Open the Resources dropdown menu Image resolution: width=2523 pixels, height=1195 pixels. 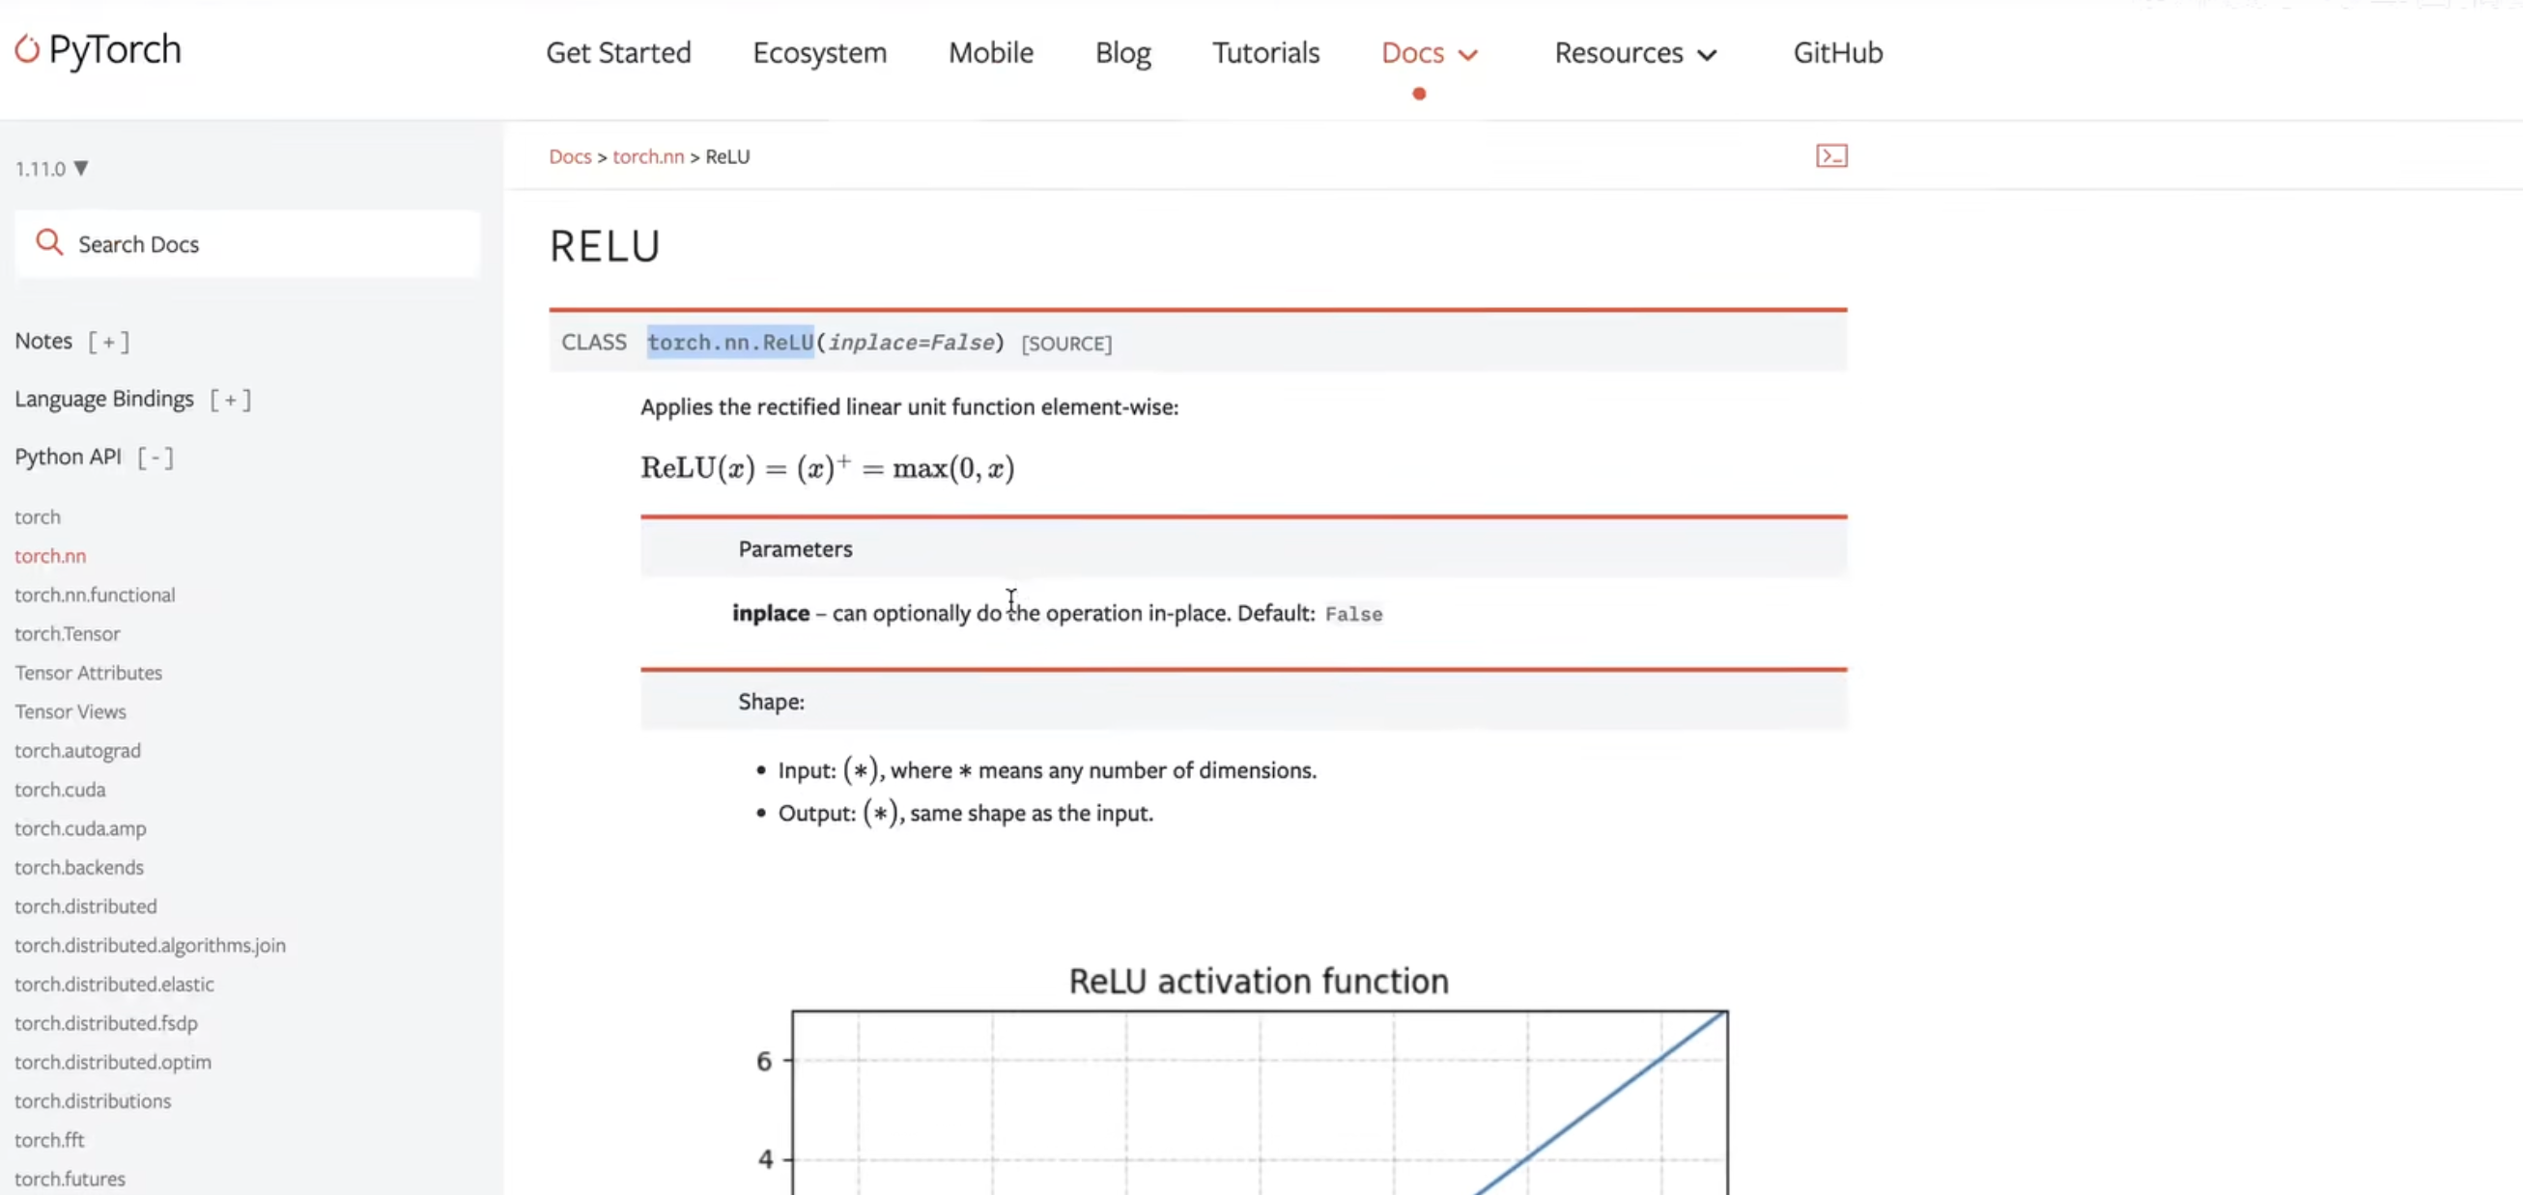point(1635,53)
